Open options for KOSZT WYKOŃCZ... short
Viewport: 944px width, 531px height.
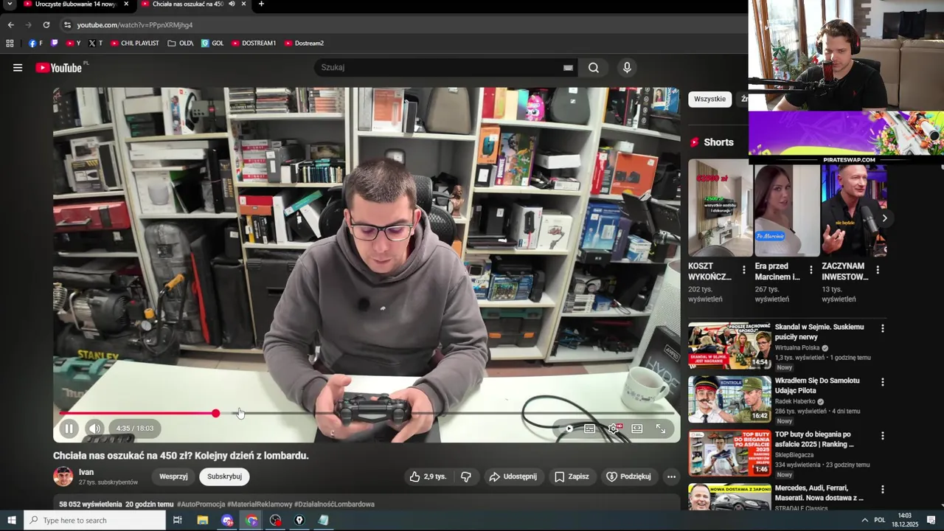point(743,270)
